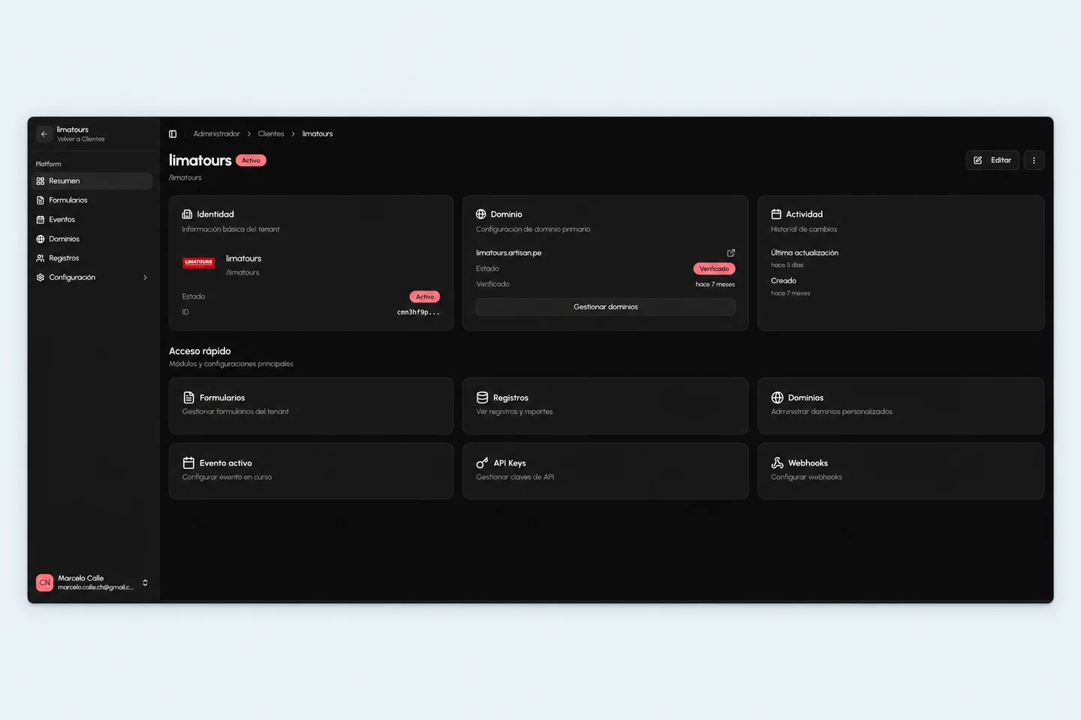Open Formularios in the sidebar

[x=94, y=200]
